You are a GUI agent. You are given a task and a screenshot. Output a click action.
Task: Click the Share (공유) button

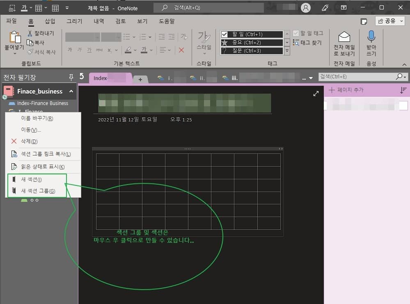(387, 21)
